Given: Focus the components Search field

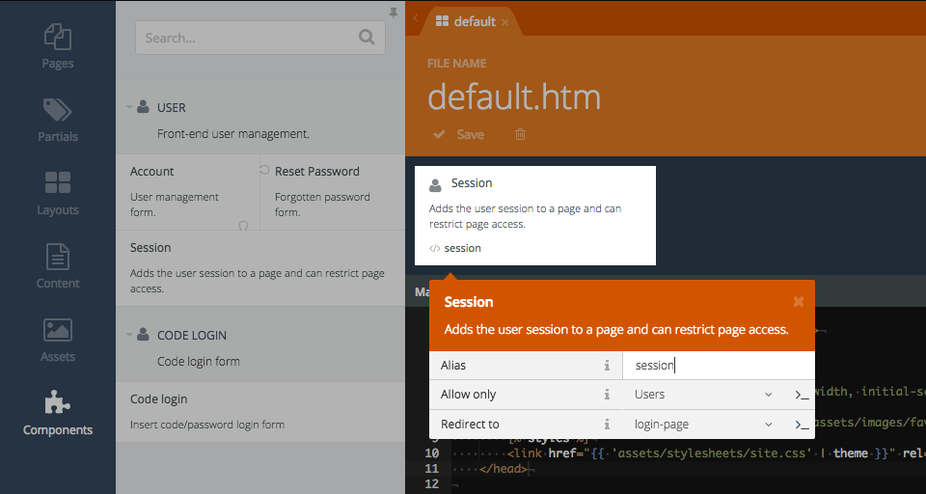Looking at the screenshot, I should coord(260,38).
